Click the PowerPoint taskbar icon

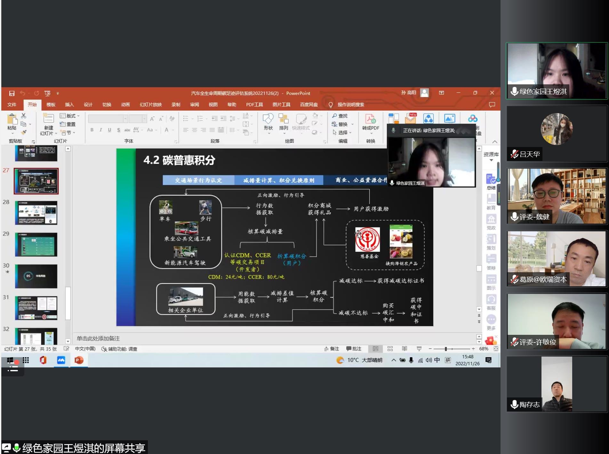[x=79, y=360]
